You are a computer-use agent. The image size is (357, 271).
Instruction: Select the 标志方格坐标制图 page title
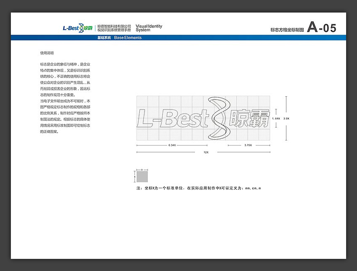[x=287, y=30]
